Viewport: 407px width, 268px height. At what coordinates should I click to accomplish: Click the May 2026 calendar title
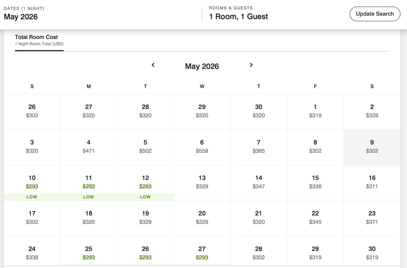(x=202, y=66)
